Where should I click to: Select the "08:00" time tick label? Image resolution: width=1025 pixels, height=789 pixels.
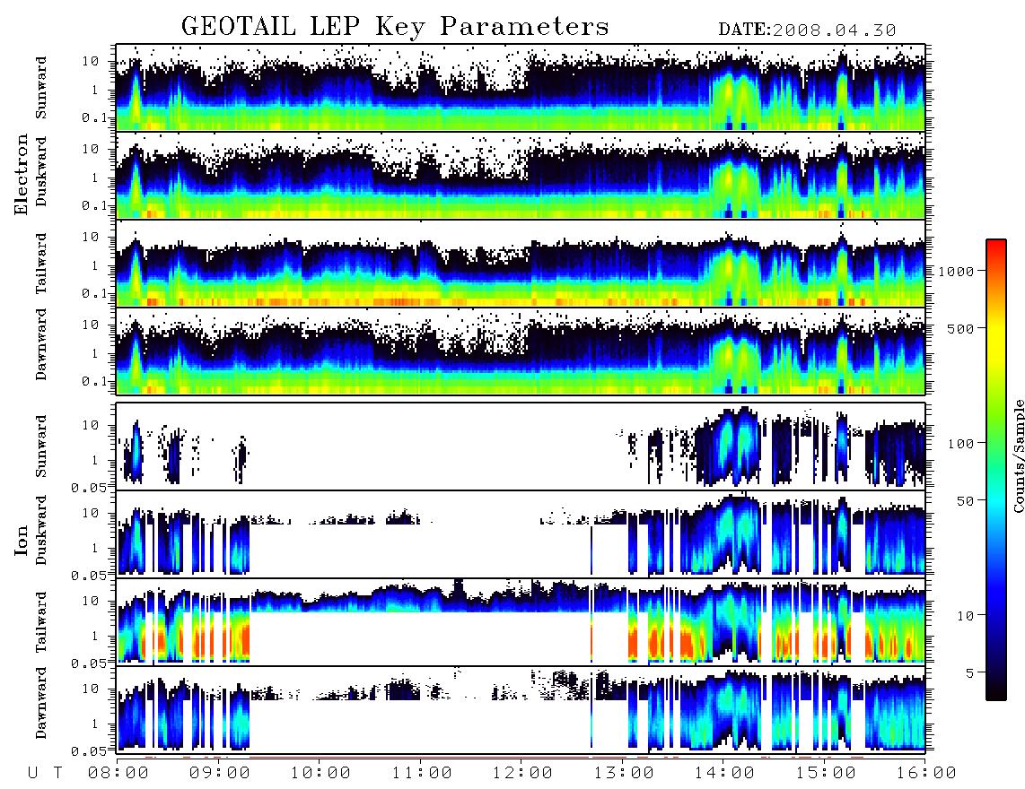(118, 773)
